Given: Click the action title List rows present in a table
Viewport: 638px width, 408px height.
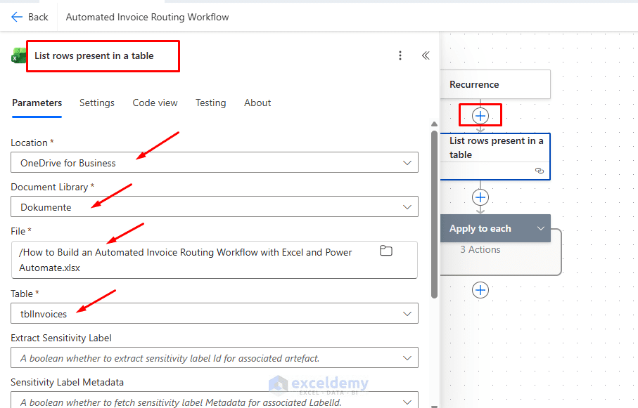Looking at the screenshot, I should click(x=94, y=55).
